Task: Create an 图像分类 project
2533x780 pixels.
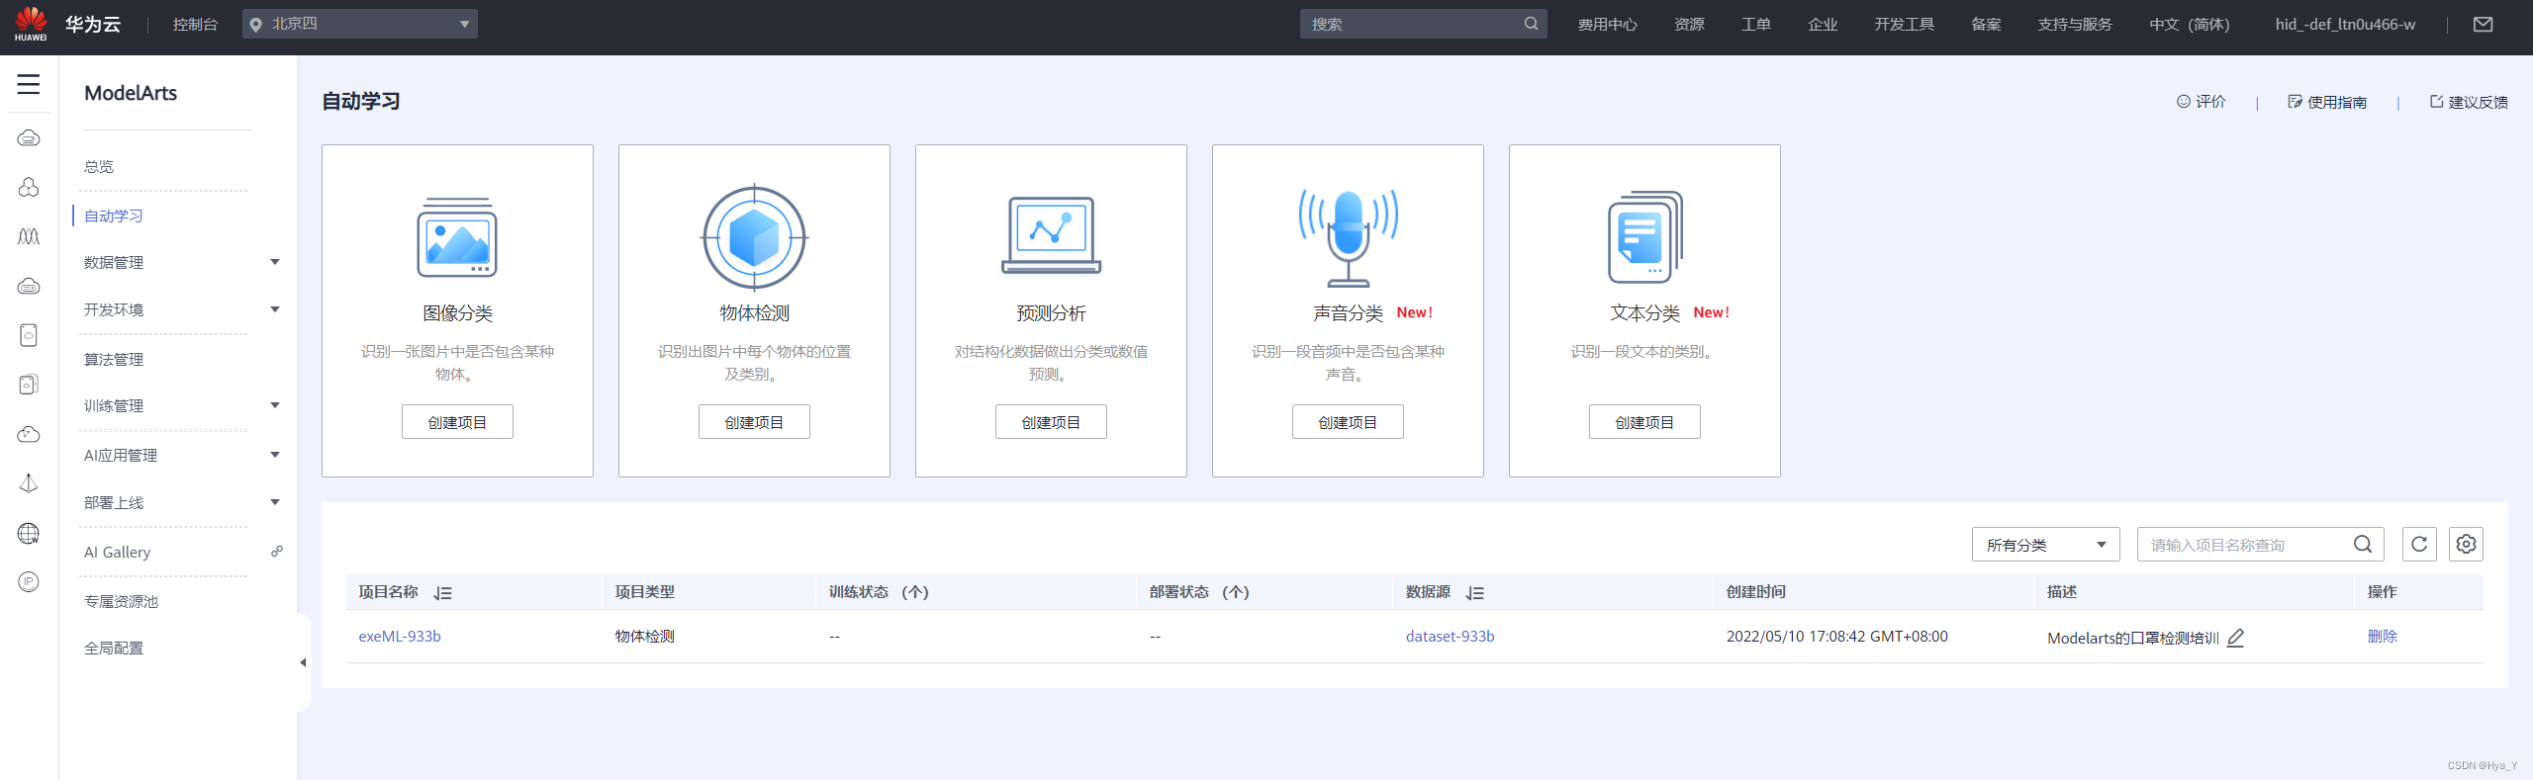Action: (457, 422)
